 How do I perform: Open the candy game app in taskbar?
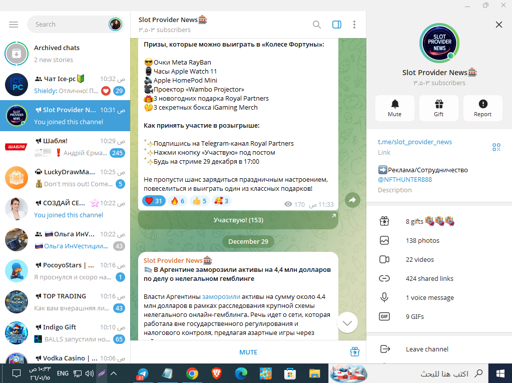(x=265, y=373)
